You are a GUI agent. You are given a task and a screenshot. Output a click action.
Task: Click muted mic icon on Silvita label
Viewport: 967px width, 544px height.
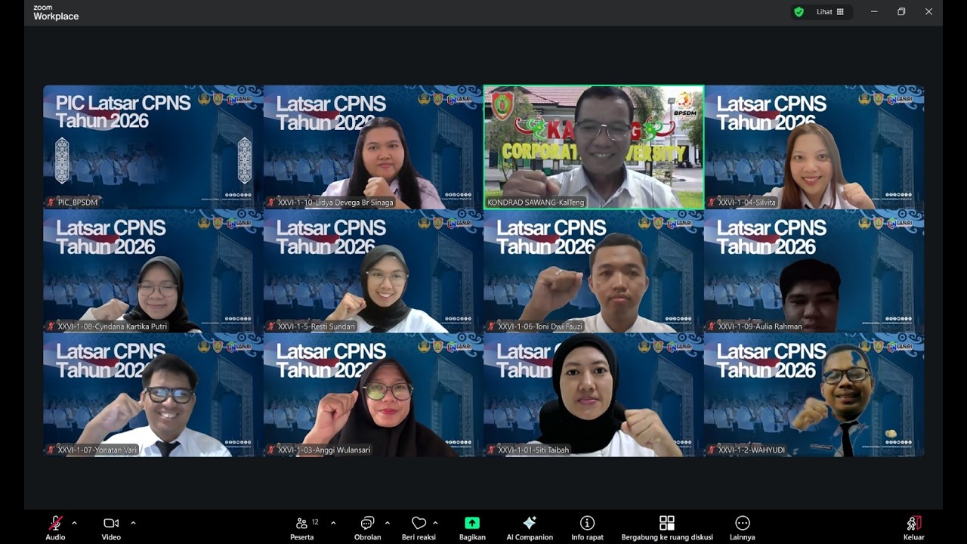tap(712, 202)
